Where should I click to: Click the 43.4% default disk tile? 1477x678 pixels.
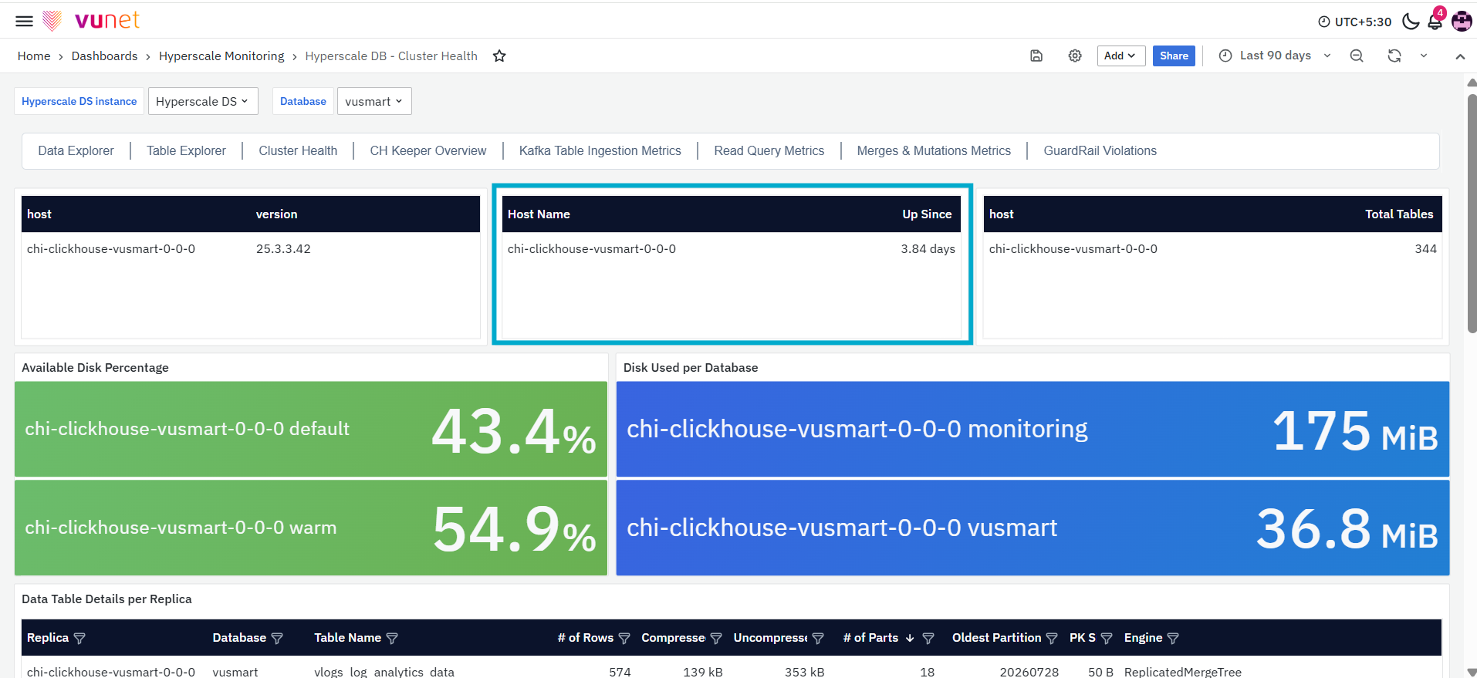tap(311, 429)
